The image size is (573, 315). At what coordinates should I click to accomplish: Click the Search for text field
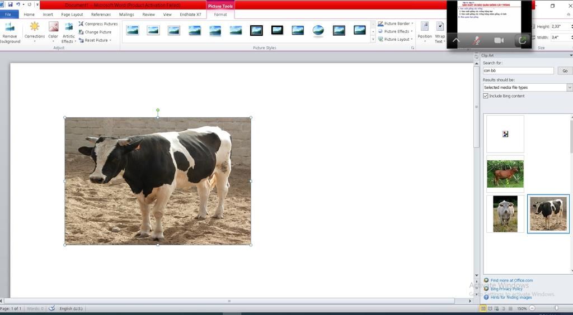tap(518, 71)
